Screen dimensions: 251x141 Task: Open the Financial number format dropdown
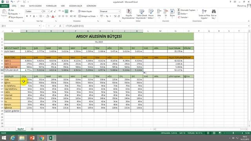(119, 11)
